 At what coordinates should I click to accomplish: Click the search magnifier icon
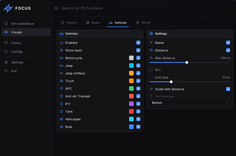coord(57,8)
